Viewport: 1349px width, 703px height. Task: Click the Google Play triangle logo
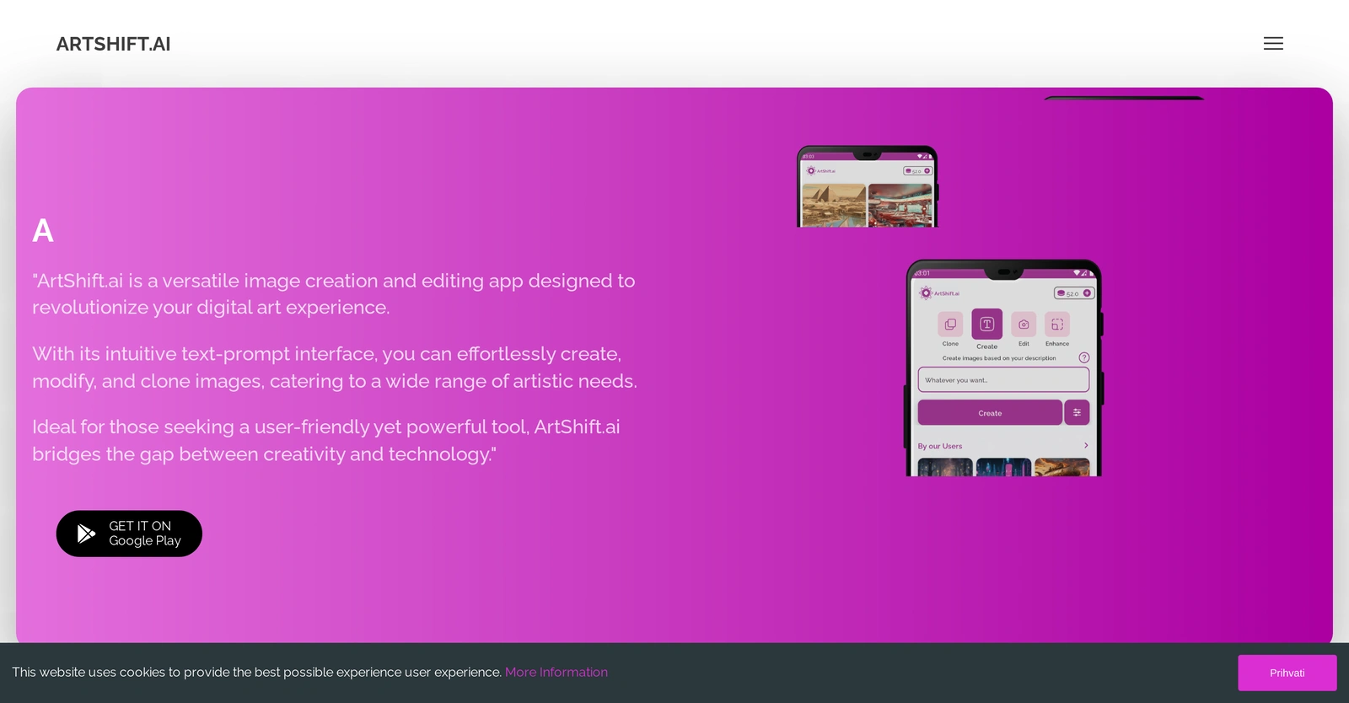tap(86, 534)
